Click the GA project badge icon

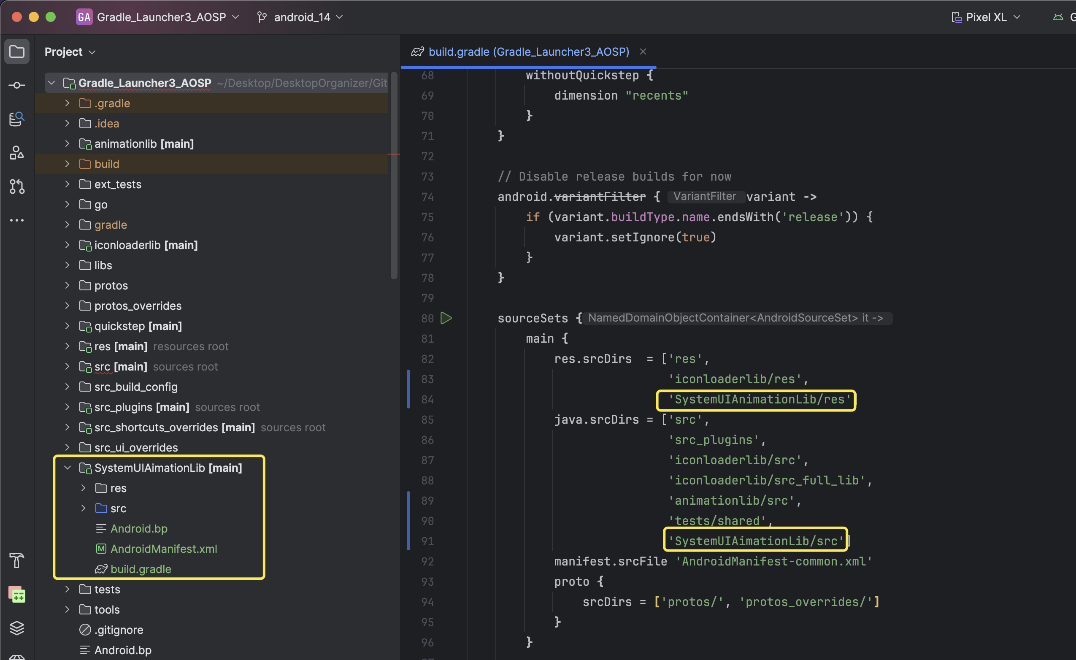point(84,17)
